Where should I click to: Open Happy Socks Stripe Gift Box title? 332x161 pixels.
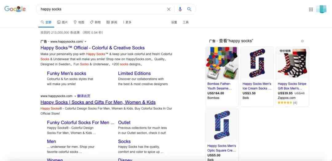coord(292,86)
